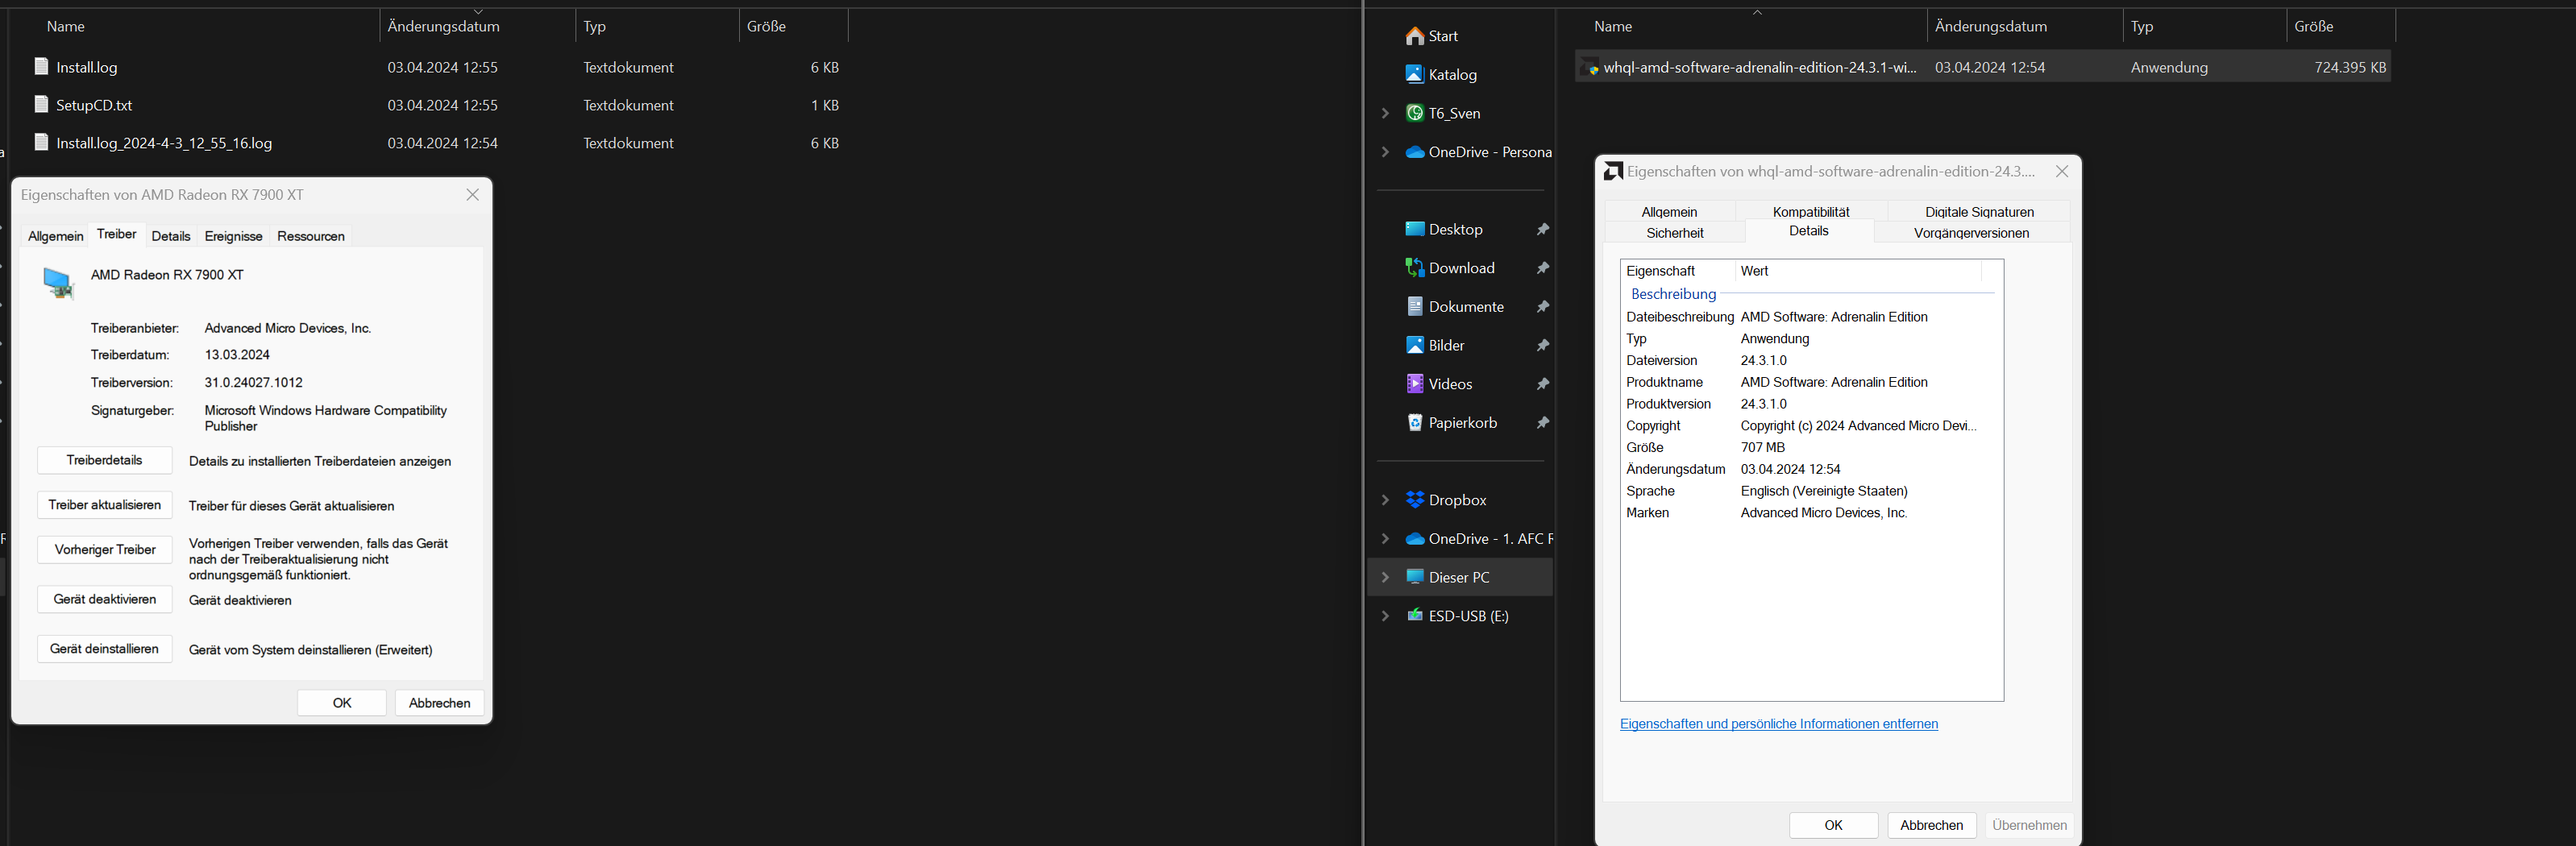The height and width of the screenshot is (846, 2576).
Task: Unpin Papierkorb using its pin icon
Action: (1543, 423)
